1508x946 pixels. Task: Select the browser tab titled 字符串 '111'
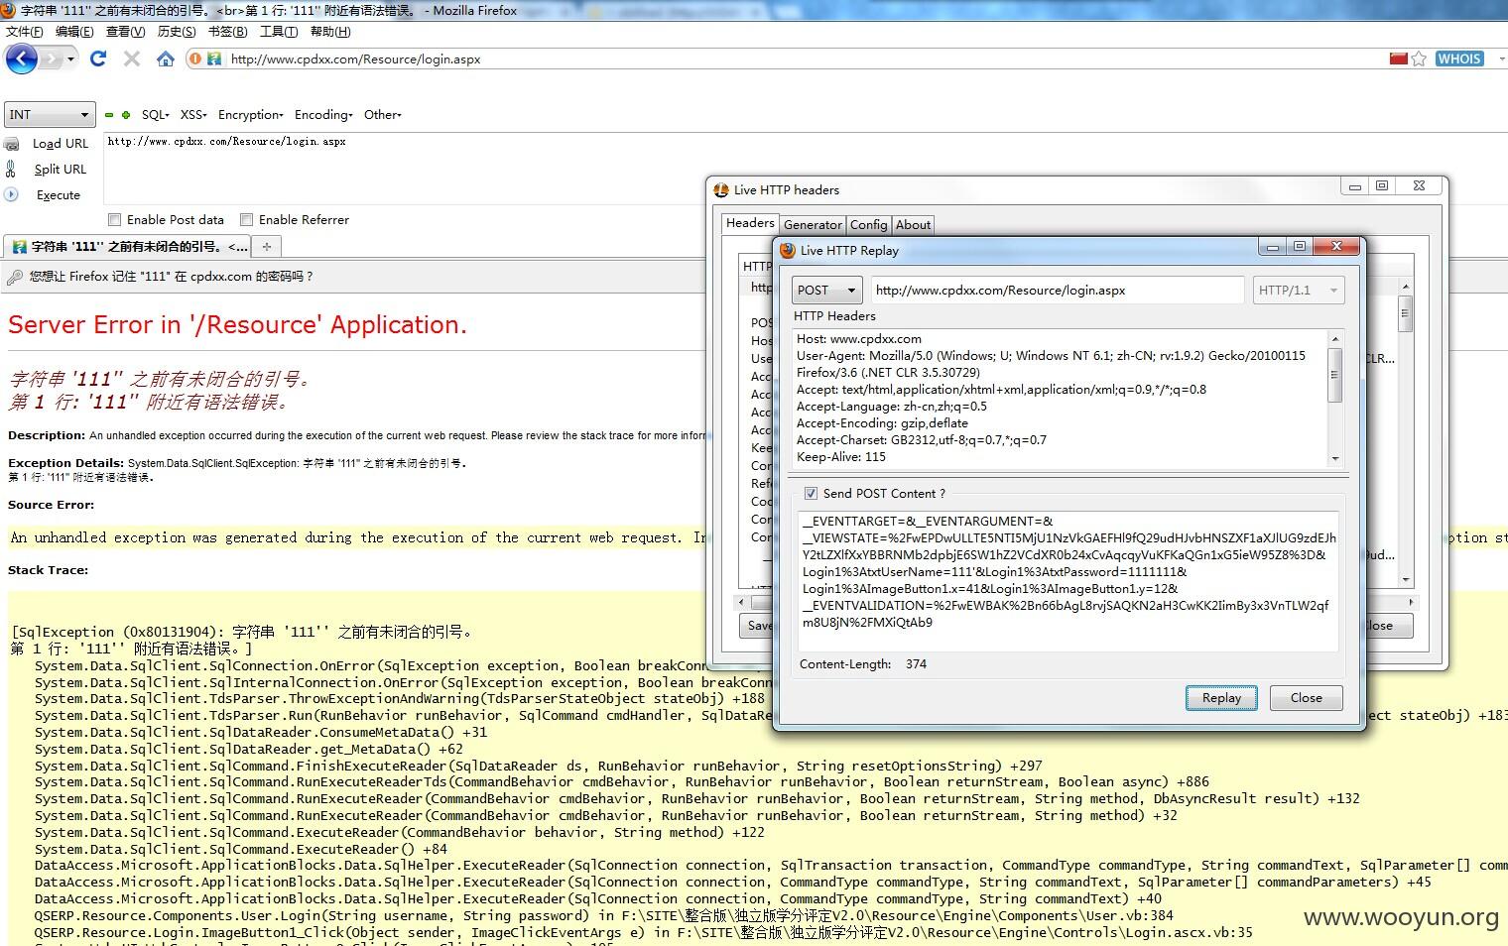127,247
